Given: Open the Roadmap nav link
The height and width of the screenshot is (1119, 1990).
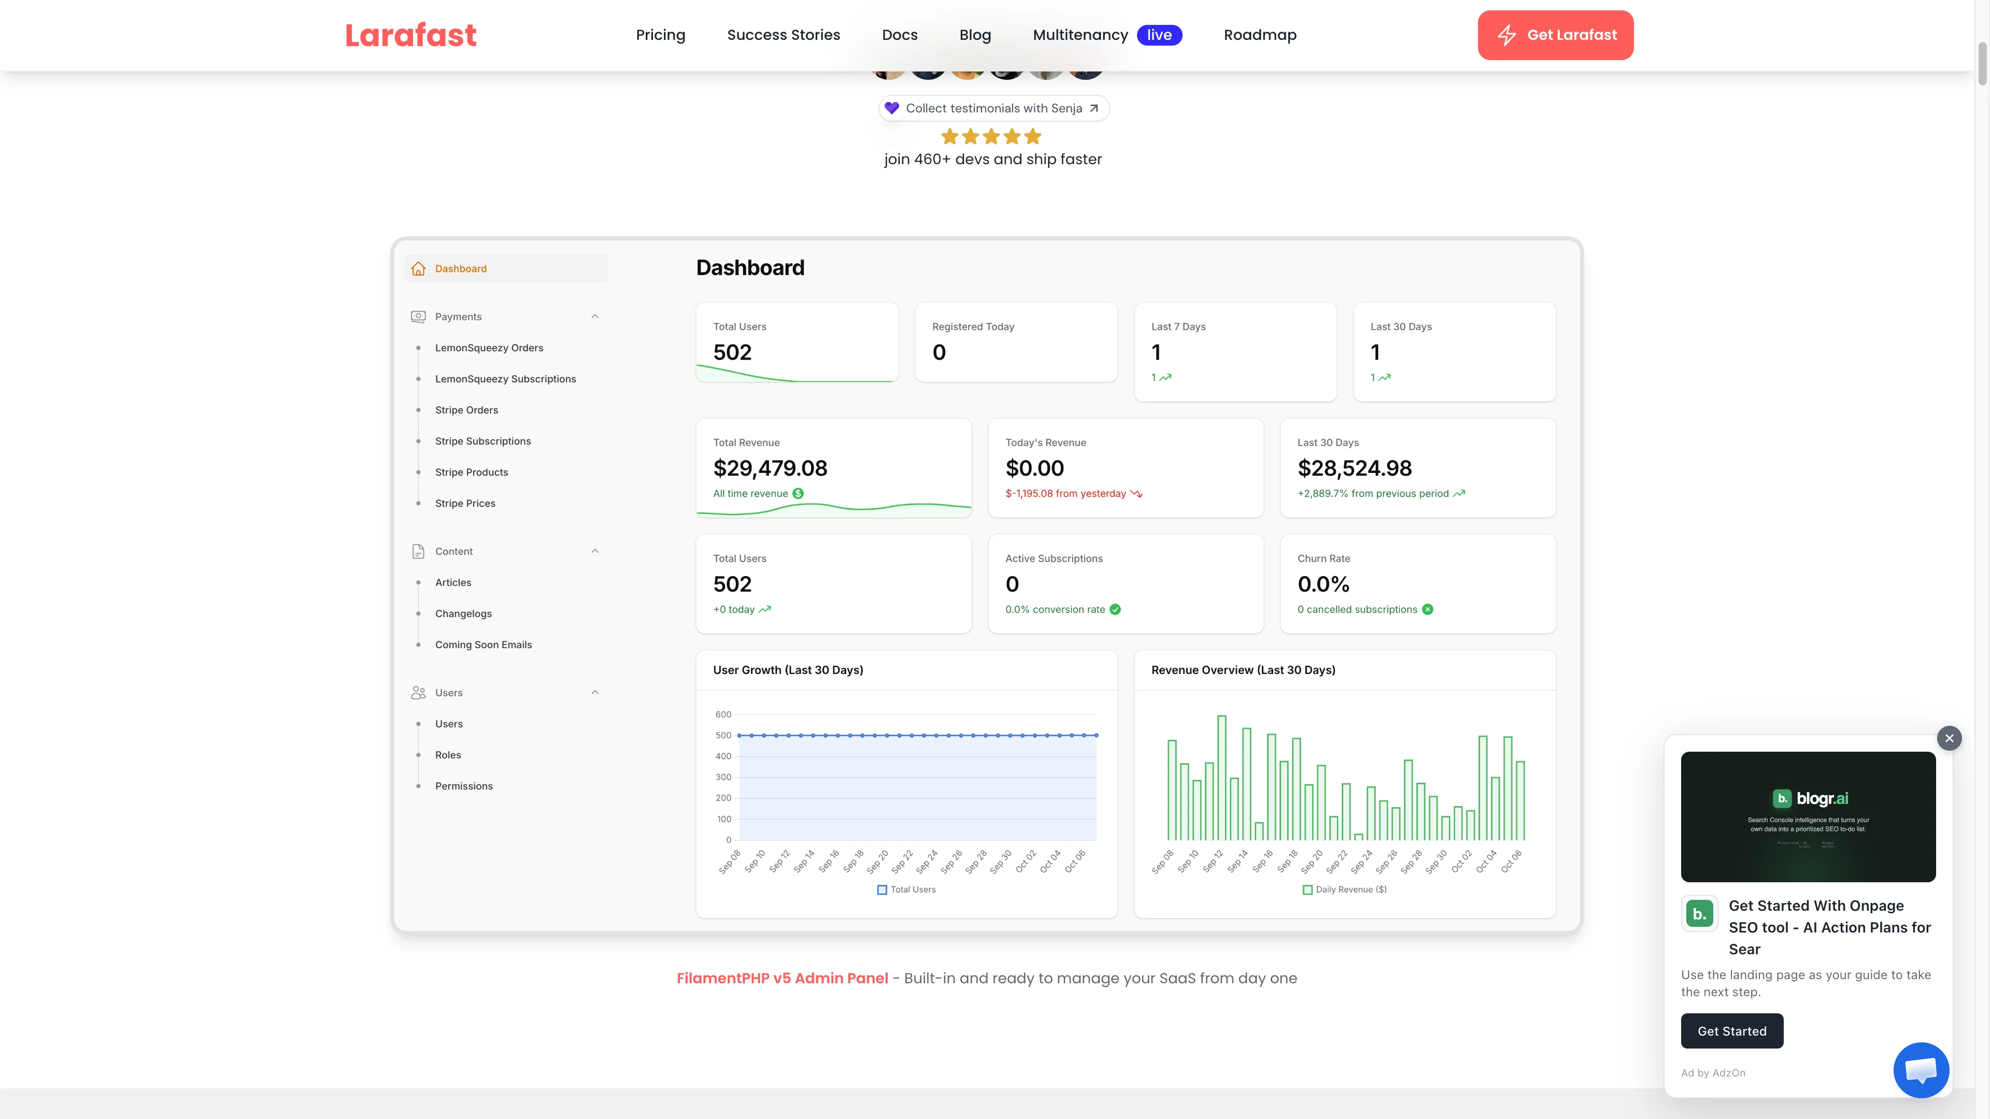Looking at the screenshot, I should click(x=1260, y=35).
